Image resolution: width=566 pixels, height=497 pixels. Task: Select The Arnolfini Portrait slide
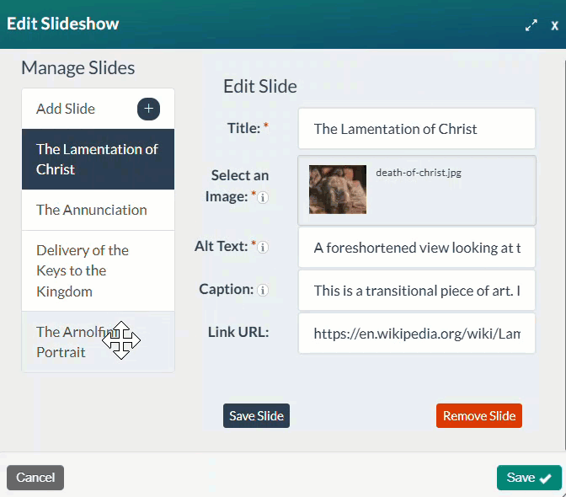98,342
